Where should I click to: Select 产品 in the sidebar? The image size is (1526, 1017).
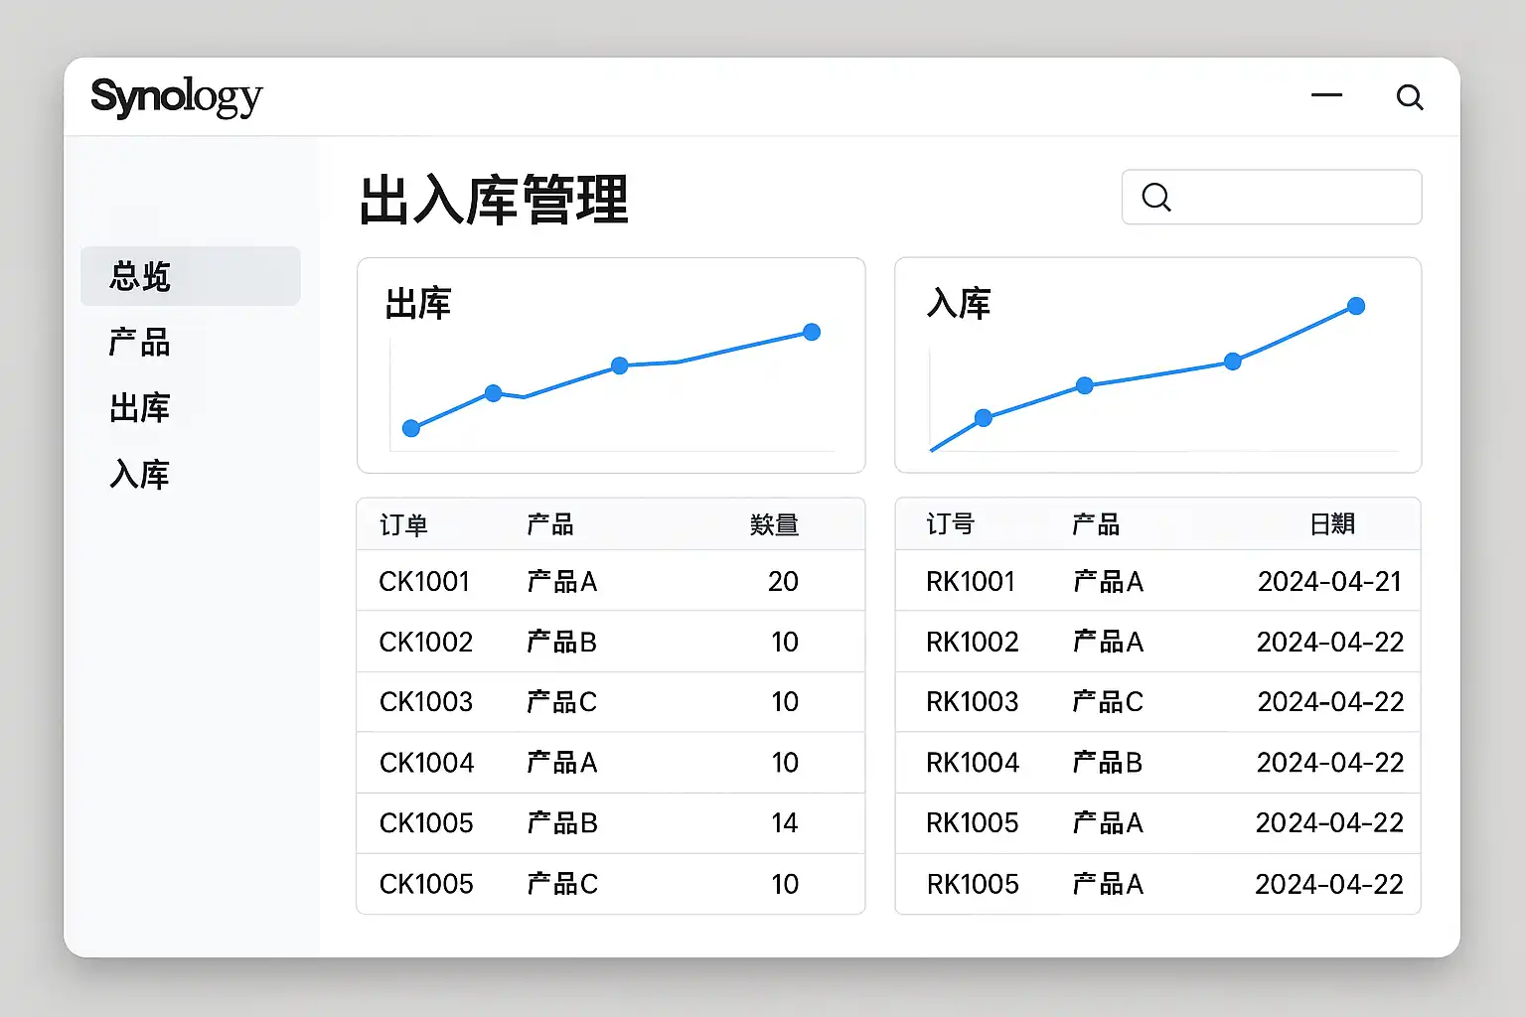[140, 343]
